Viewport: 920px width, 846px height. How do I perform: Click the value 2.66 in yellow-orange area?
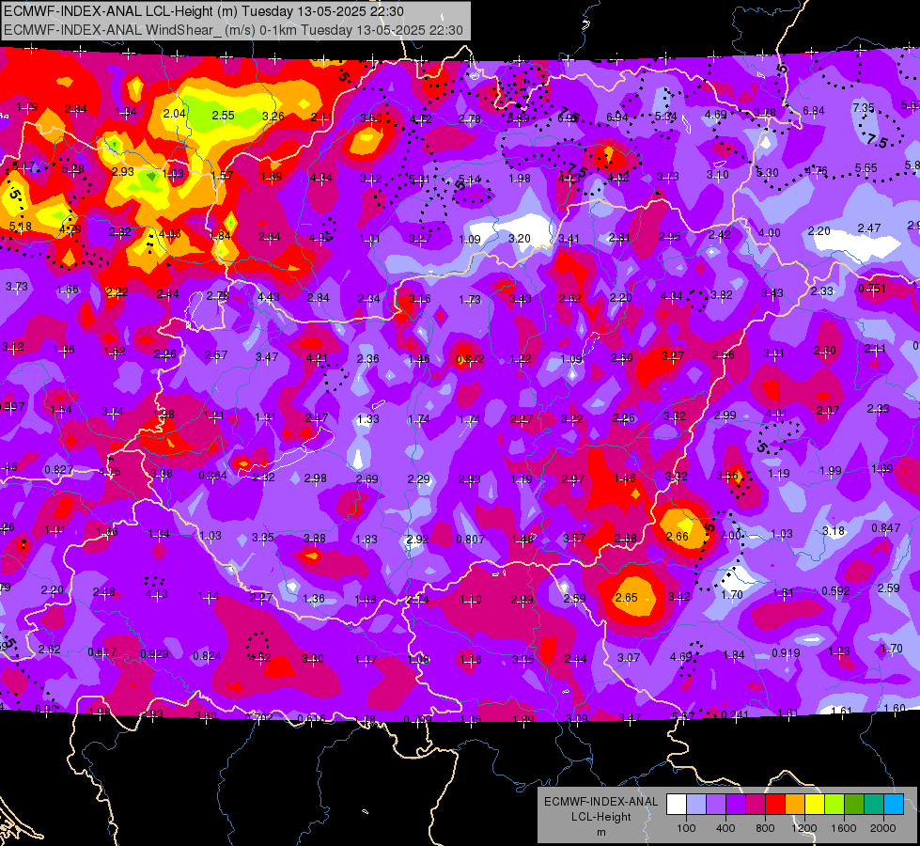pos(678,536)
